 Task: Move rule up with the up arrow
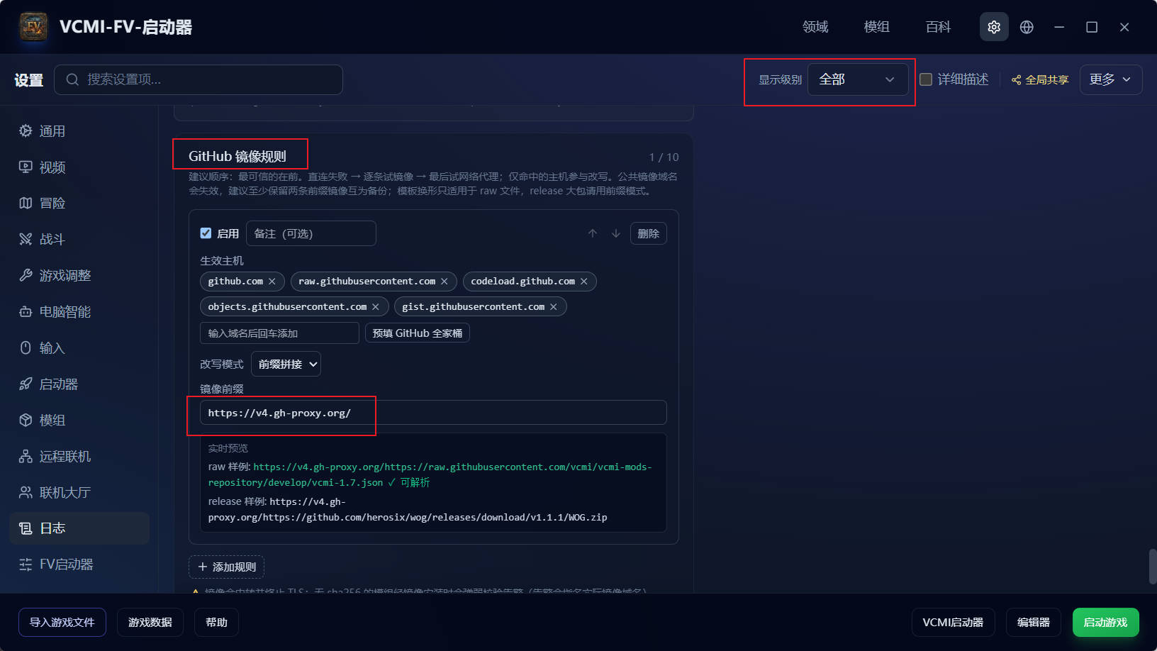click(x=593, y=233)
